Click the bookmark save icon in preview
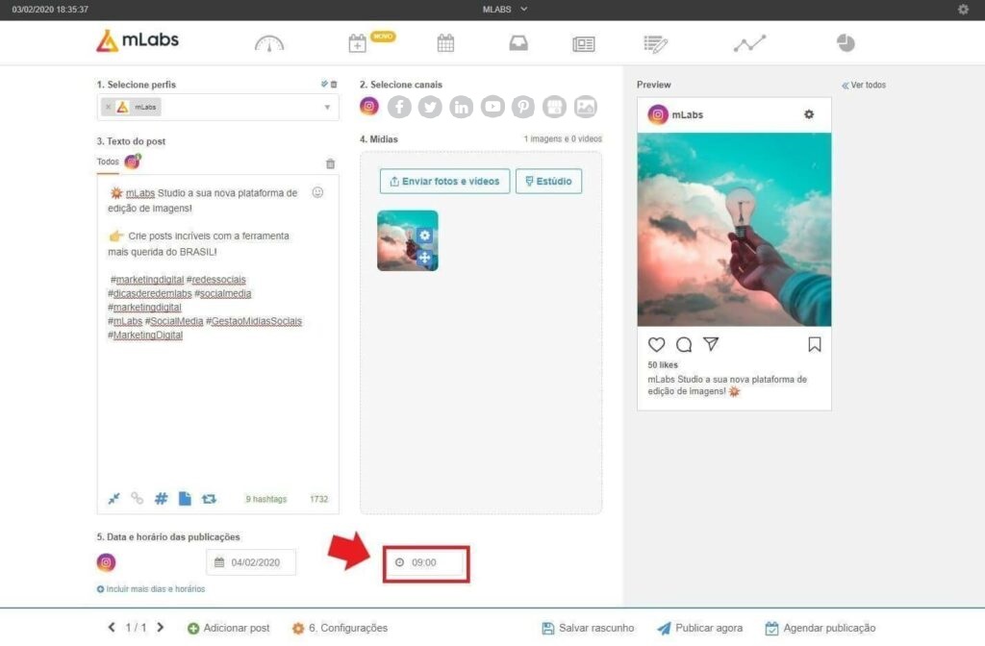The height and width of the screenshot is (646, 985). [x=815, y=345]
